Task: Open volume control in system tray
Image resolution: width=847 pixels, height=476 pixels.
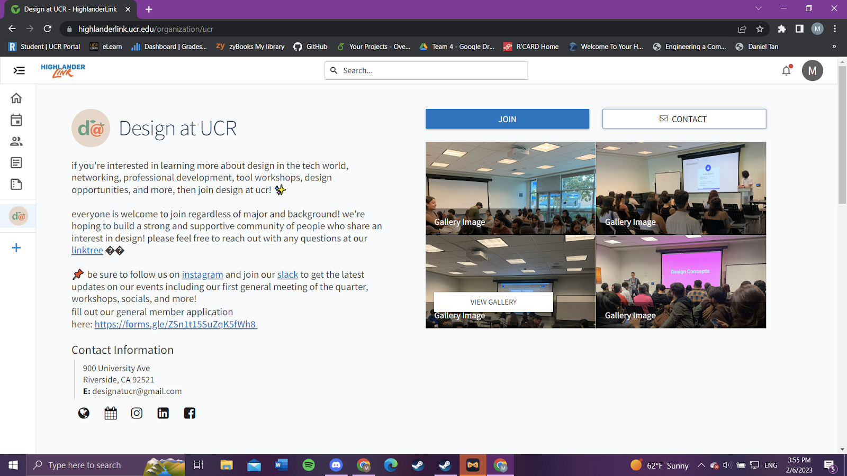Action: click(x=727, y=465)
